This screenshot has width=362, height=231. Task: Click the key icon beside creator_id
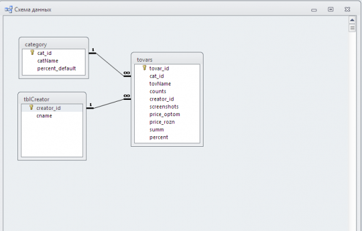click(31, 107)
